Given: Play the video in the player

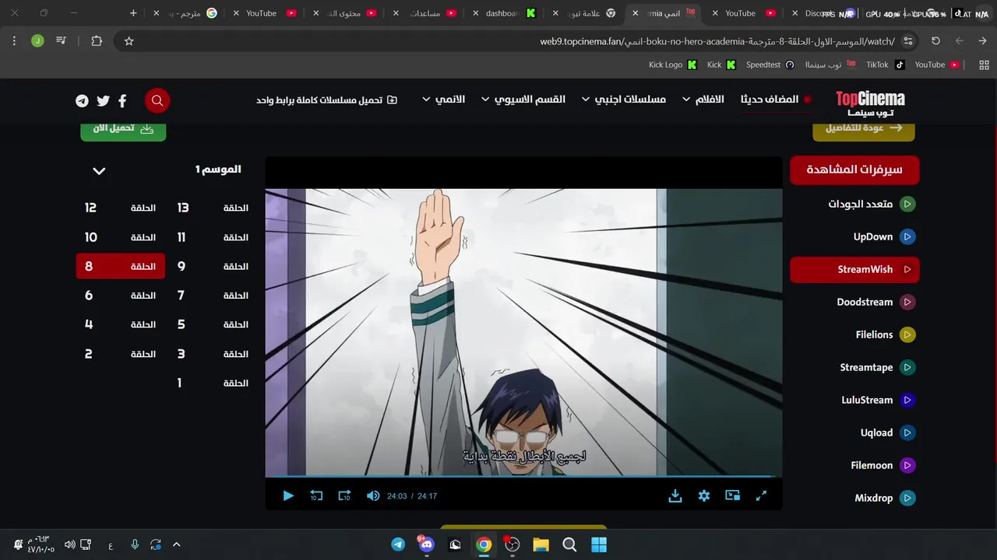Looking at the screenshot, I should (x=288, y=495).
